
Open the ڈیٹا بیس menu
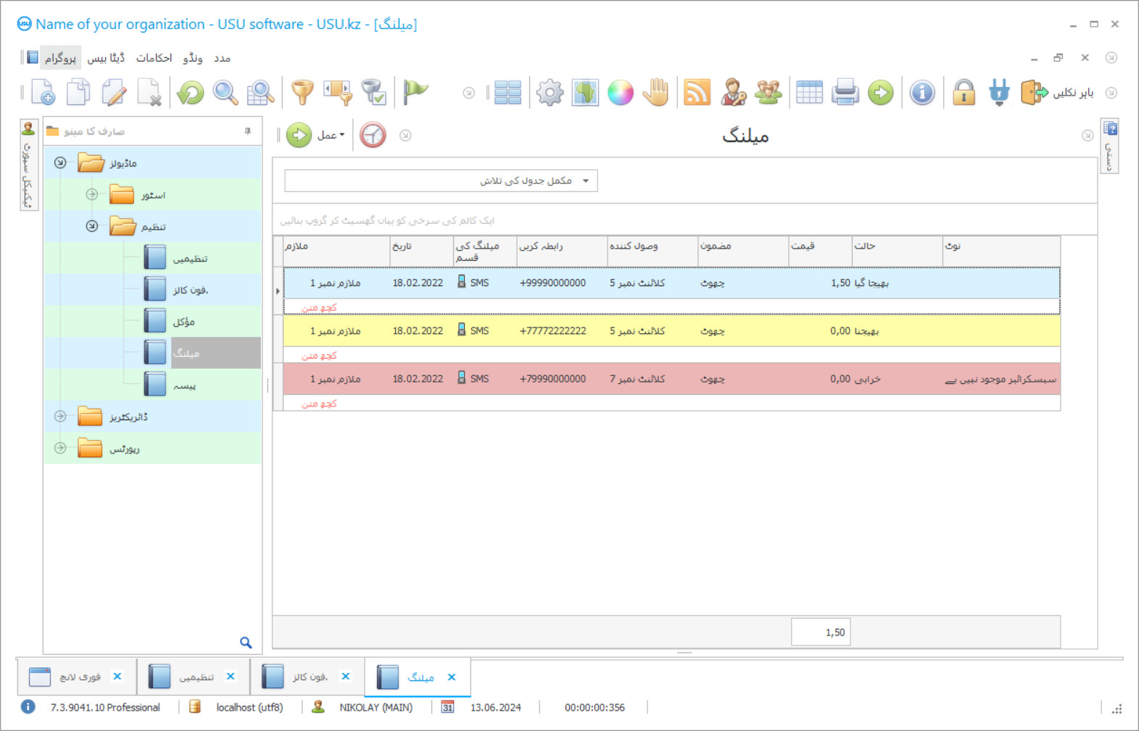coord(106,58)
